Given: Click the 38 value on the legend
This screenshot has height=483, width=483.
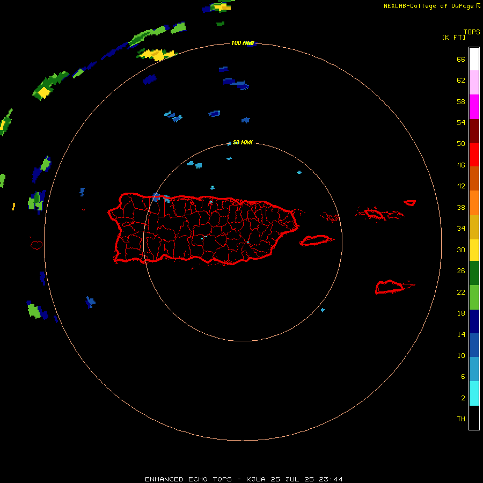Looking at the screenshot, I should [461, 207].
